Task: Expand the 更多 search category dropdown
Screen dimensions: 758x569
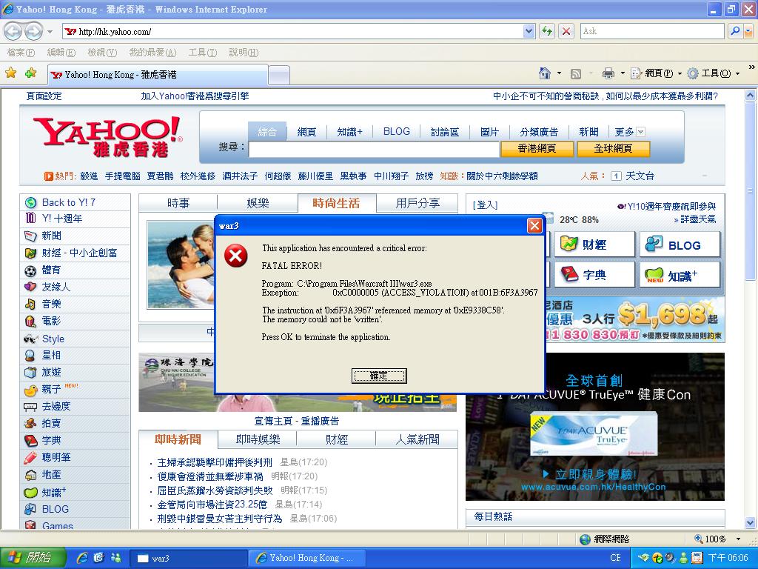Action: coord(641,132)
